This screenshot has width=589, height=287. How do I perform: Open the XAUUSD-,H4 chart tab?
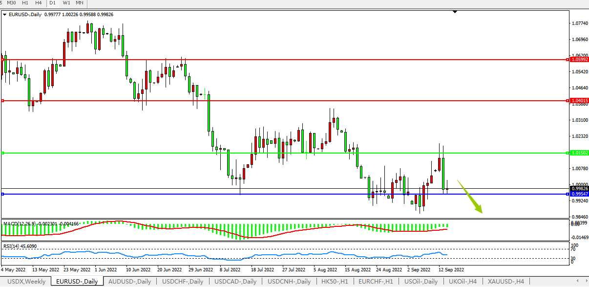[x=506, y=281]
